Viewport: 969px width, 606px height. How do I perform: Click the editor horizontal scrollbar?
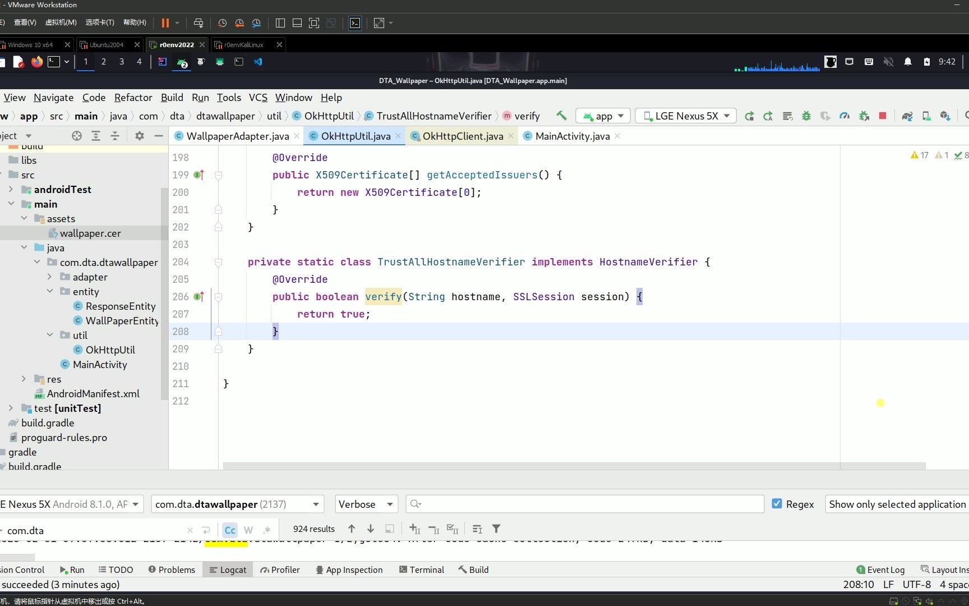[x=574, y=466]
